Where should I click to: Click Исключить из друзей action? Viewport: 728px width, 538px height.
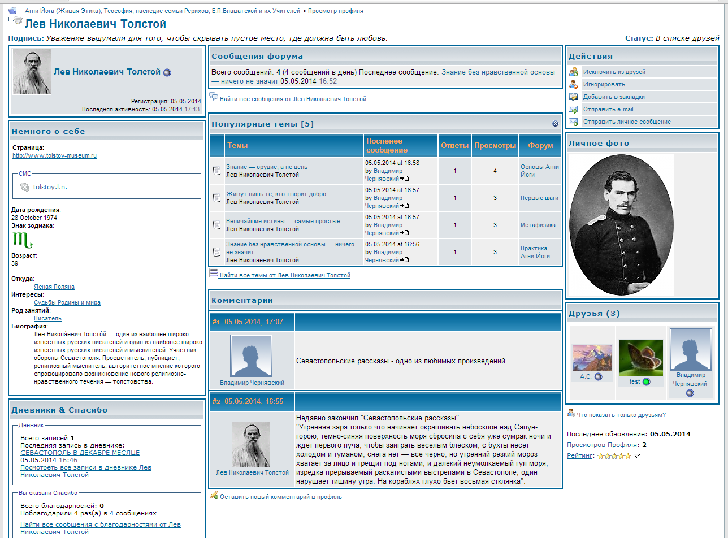click(614, 72)
